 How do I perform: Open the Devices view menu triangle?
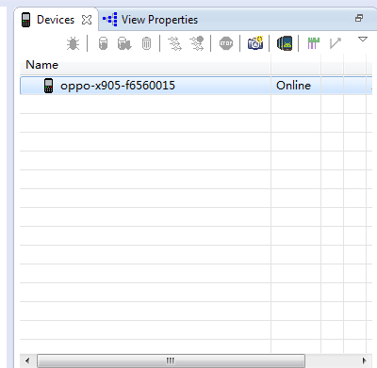[x=363, y=40]
